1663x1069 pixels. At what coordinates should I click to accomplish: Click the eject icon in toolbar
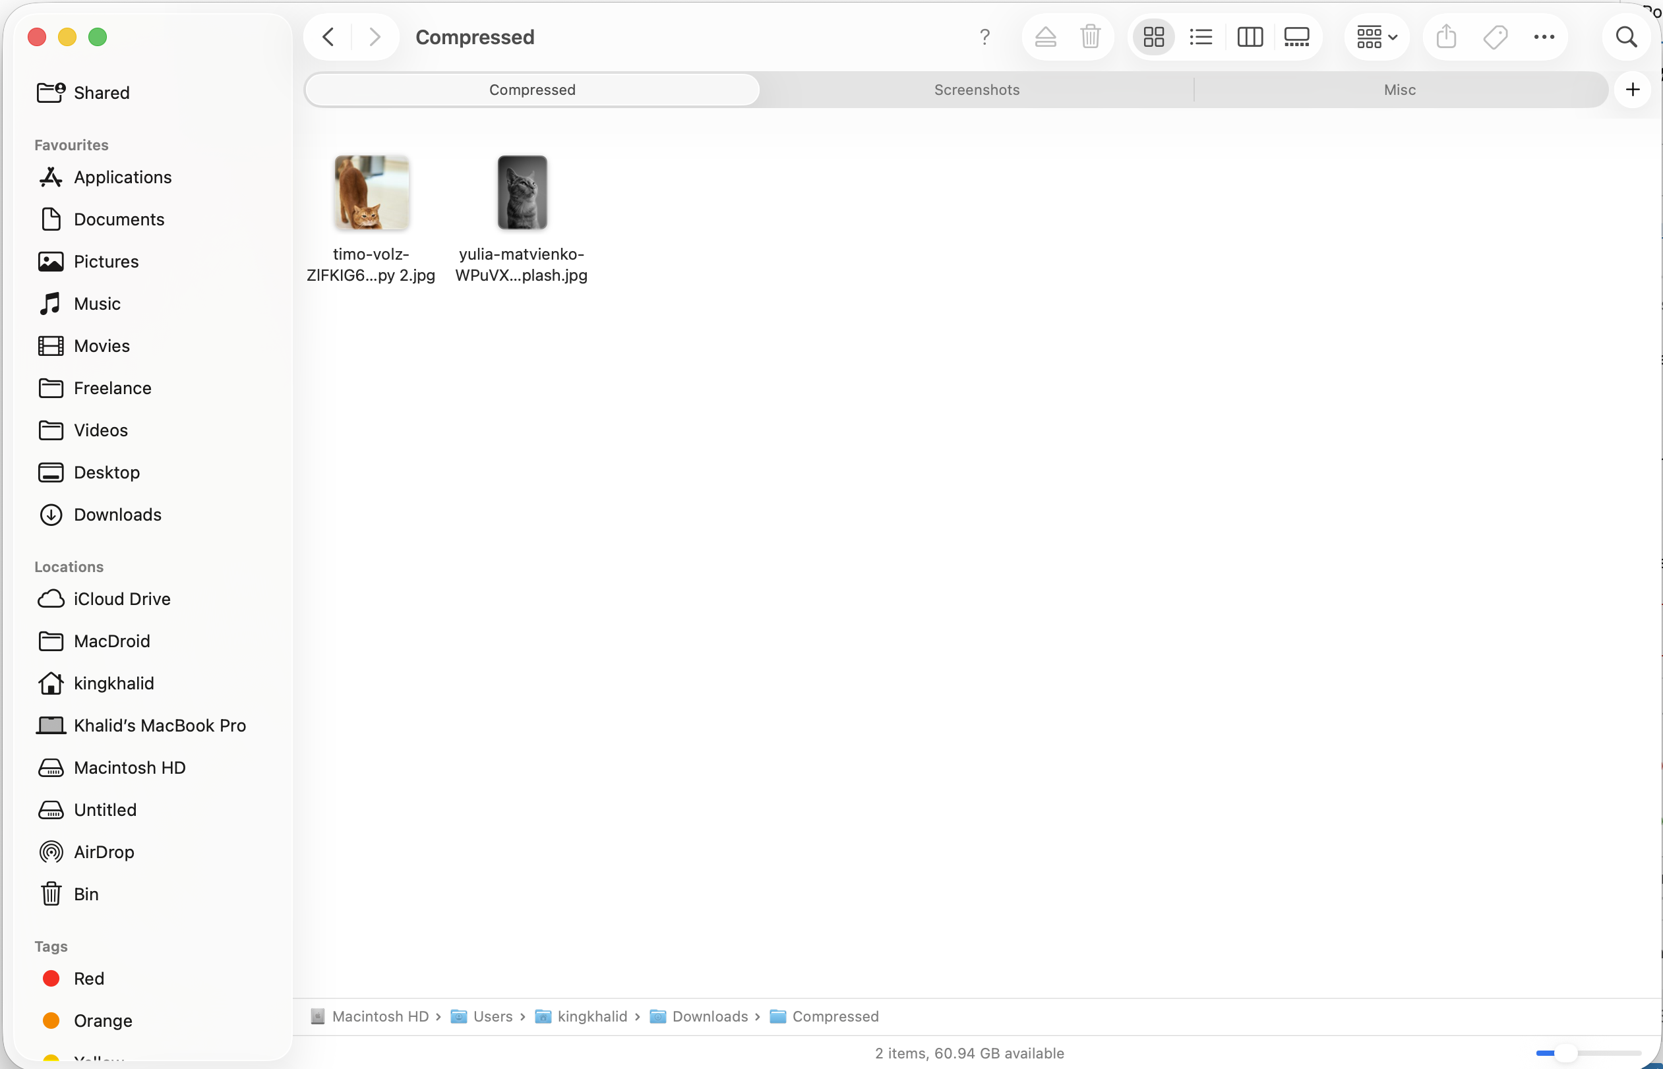tap(1045, 37)
